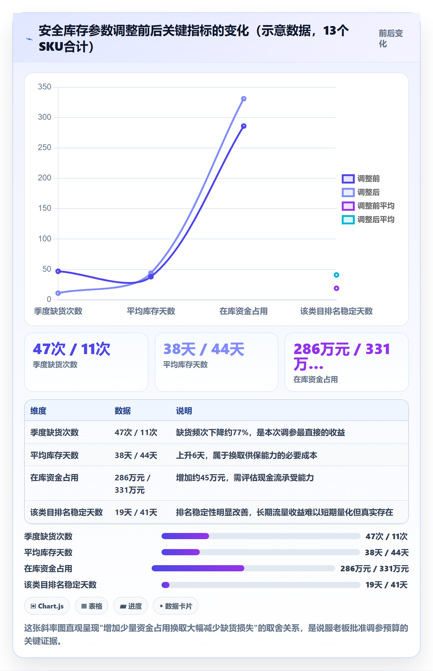This screenshot has height=671, width=433.
Task: Click the '19天 / 41天' cell in the table
Action: [136, 512]
